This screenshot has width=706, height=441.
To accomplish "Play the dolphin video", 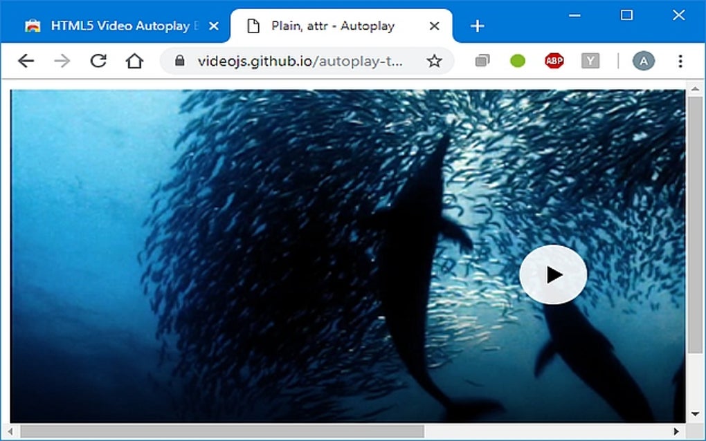I will [553, 274].
